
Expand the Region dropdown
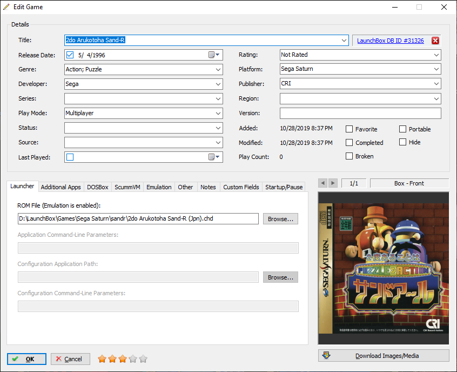[x=436, y=98]
